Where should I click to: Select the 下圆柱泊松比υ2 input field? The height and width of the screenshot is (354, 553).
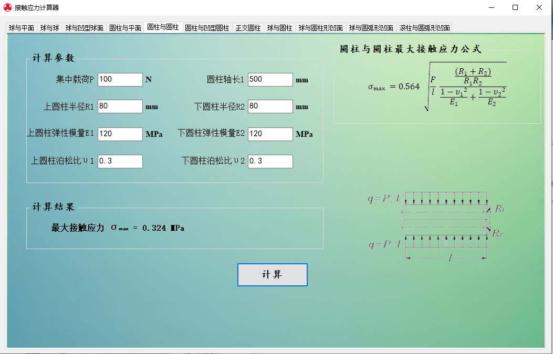(270, 162)
